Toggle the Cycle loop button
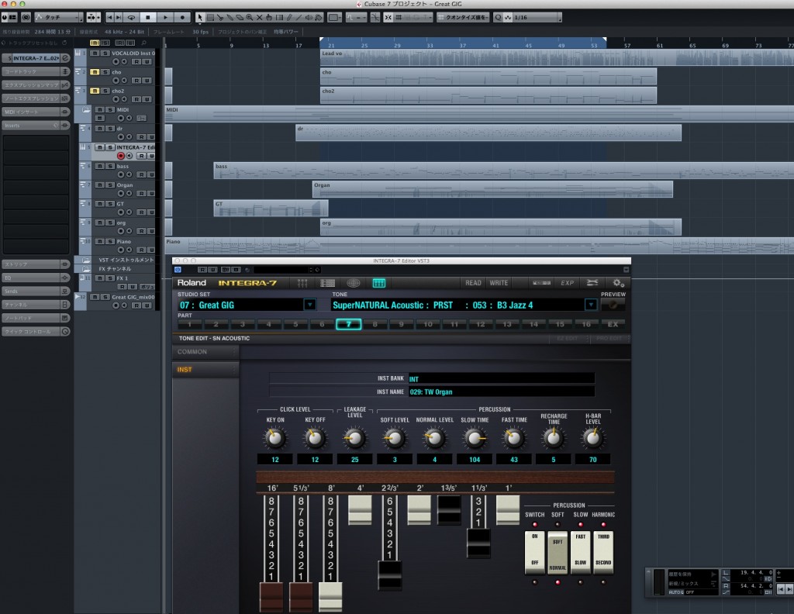 point(131,17)
